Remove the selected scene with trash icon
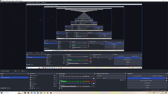 tap(3, 88)
